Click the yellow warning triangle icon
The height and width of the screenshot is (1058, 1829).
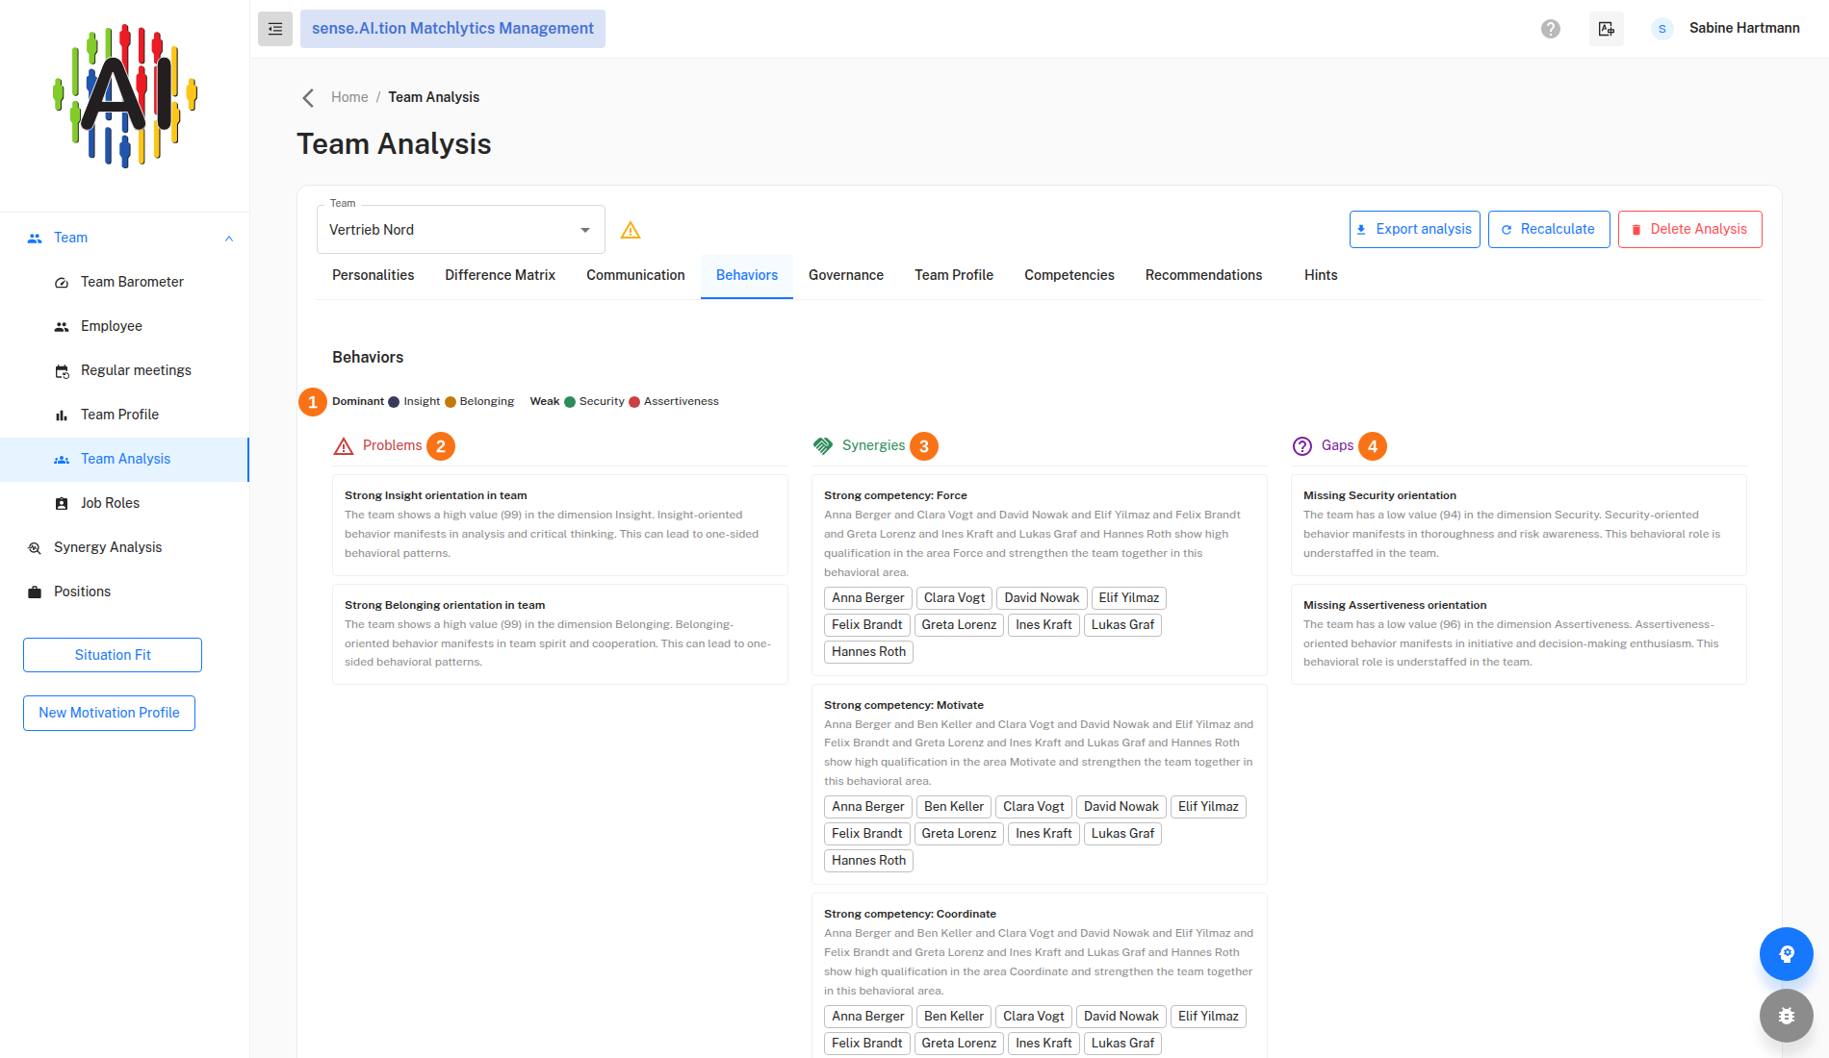click(631, 230)
